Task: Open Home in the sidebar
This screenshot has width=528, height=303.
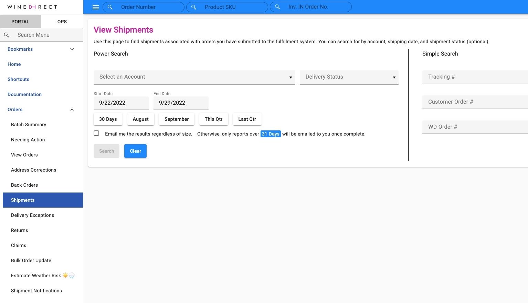Action: (x=14, y=64)
